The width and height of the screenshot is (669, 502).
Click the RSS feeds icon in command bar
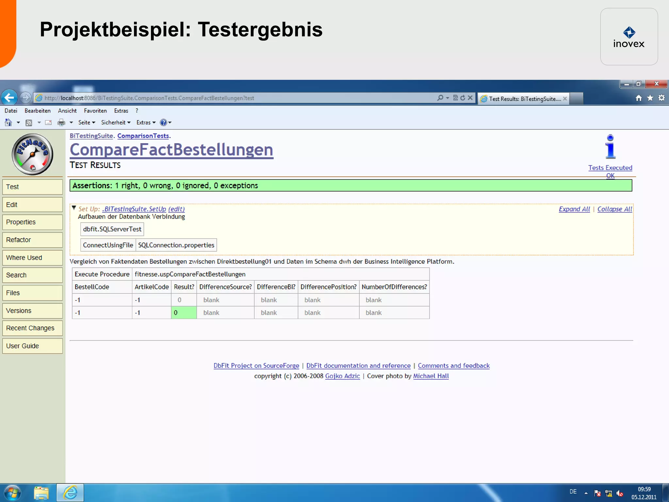pos(29,123)
